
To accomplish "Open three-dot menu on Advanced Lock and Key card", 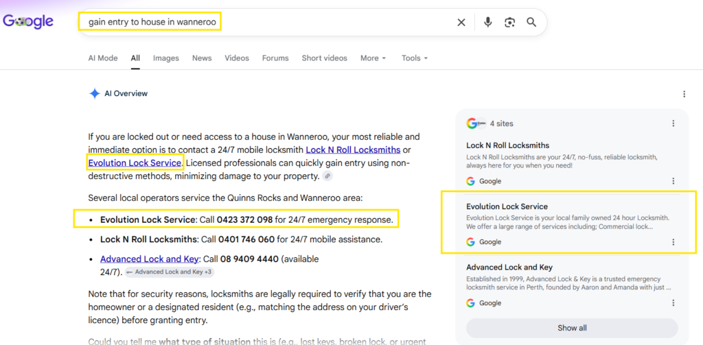I will coord(673,303).
